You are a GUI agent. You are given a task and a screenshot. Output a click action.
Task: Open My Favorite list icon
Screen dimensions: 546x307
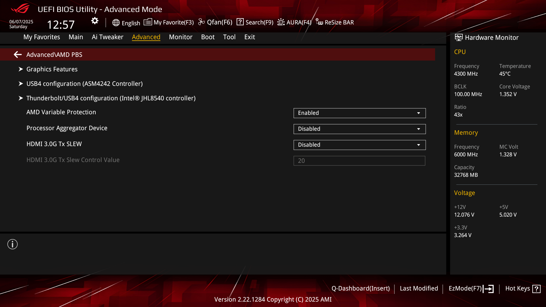[x=148, y=22]
